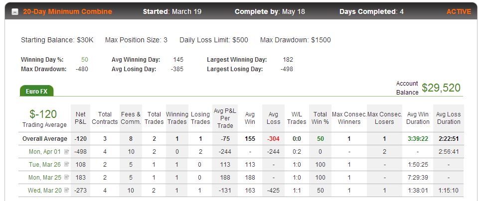484x201 pixels.
Task: Click the Total Win % column header
Action: coord(320,118)
